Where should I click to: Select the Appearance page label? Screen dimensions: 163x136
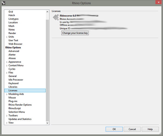[x=15, y=62]
